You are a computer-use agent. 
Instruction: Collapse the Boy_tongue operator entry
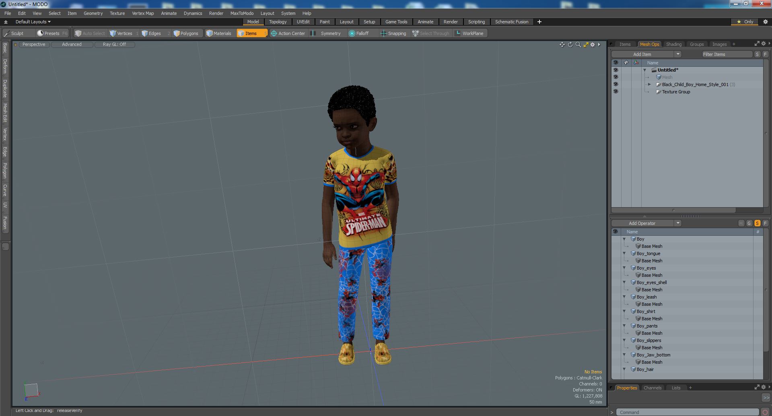(624, 253)
